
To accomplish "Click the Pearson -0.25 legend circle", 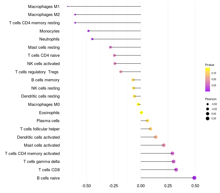I will pos(208,109).
